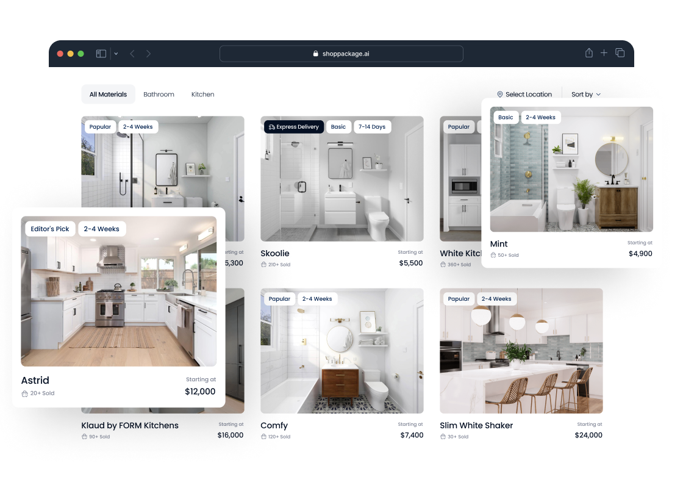Click the browser forward arrow

[148, 54]
